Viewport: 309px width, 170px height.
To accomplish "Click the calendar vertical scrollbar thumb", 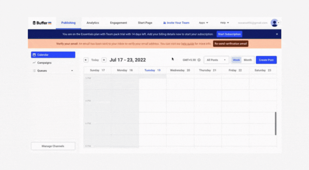I will pyautogui.click(x=276, y=124).
